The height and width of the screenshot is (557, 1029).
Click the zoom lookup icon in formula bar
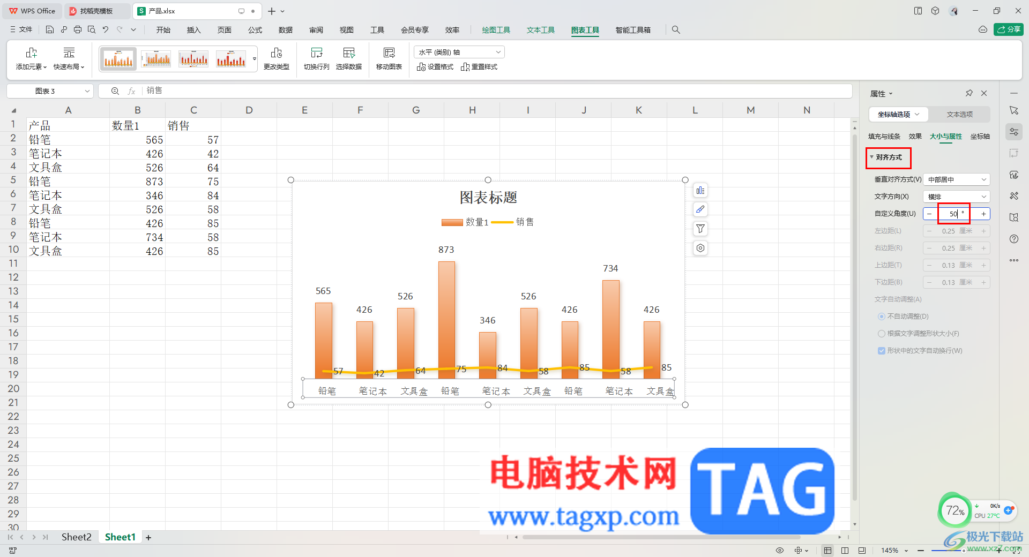pyautogui.click(x=115, y=91)
